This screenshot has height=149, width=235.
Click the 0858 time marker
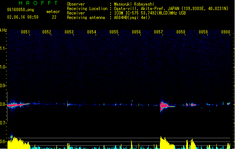[x=181, y=32]
